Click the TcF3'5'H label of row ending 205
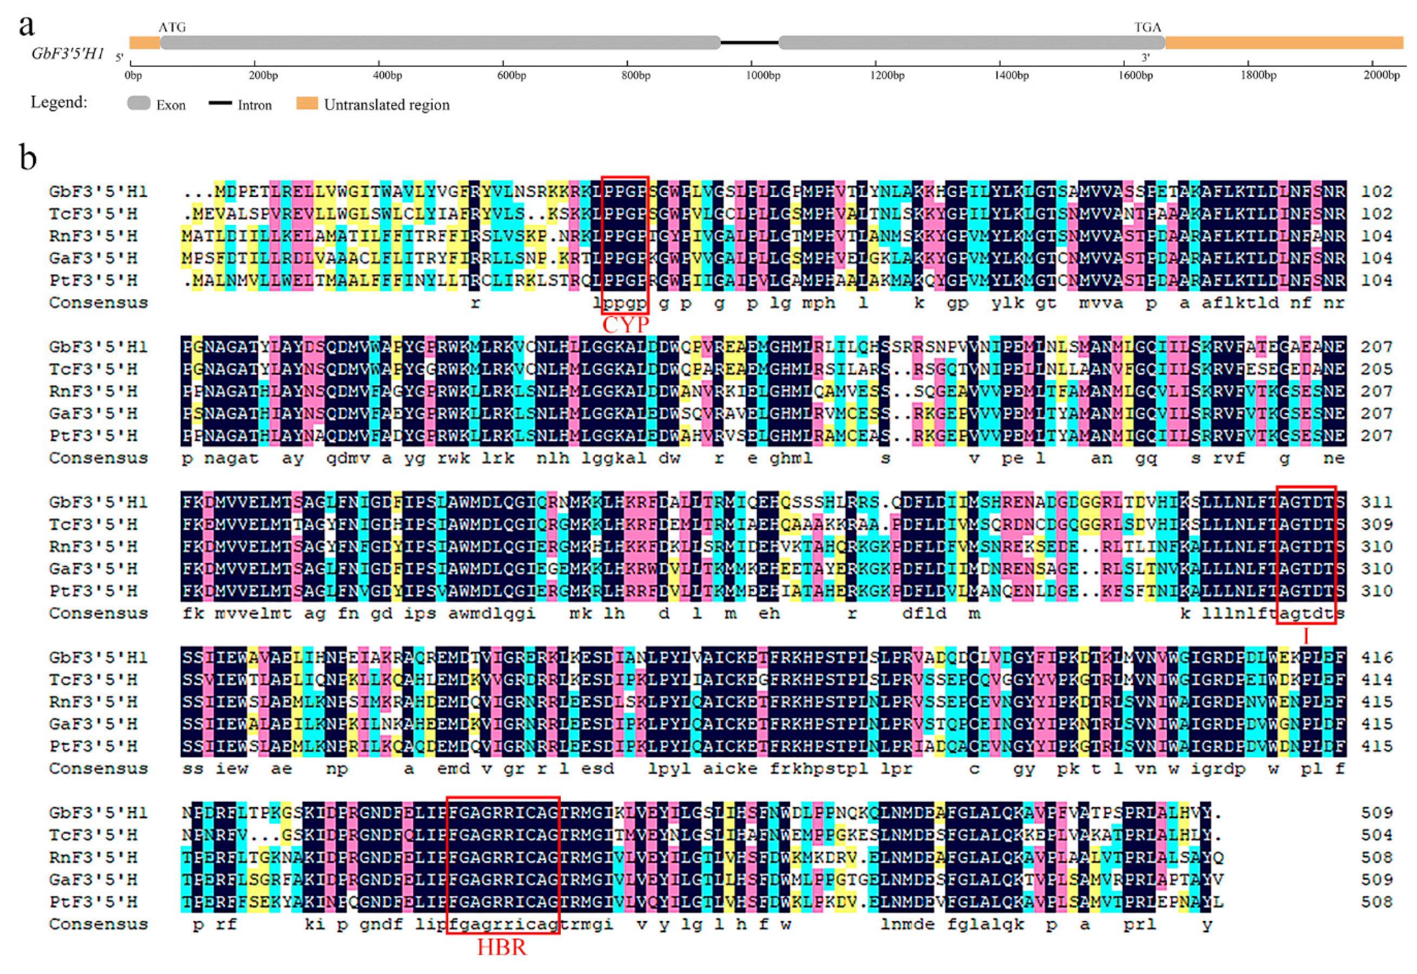The width and height of the screenshot is (1417, 974). [x=93, y=369]
